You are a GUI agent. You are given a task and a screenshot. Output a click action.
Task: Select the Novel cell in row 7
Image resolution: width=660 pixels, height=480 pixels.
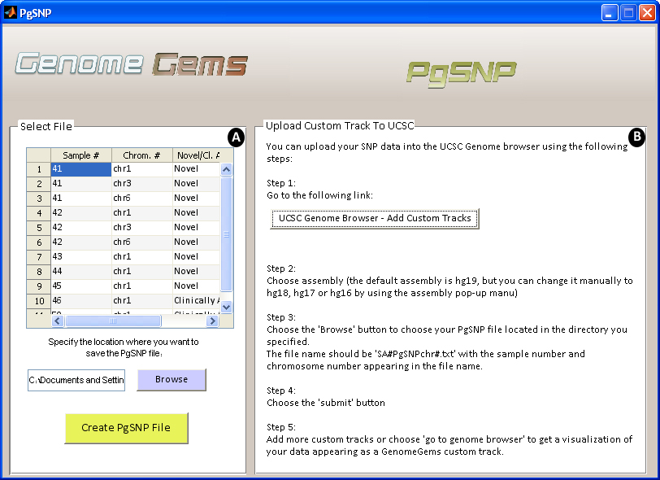[196, 257]
